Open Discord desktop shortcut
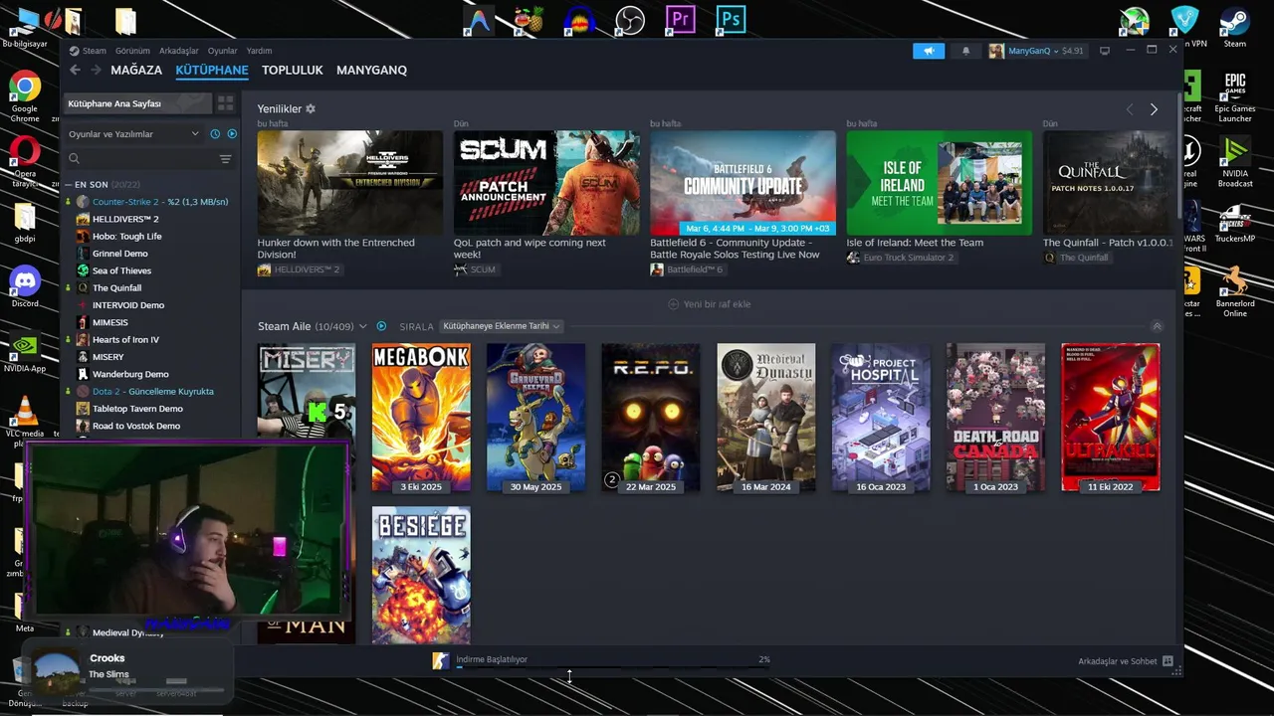 tap(25, 288)
